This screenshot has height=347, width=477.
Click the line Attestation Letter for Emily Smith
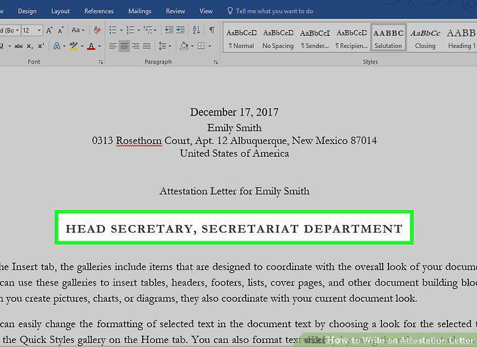(x=235, y=191)
